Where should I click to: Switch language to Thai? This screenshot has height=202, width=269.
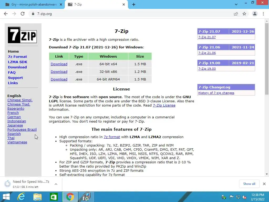11,138
